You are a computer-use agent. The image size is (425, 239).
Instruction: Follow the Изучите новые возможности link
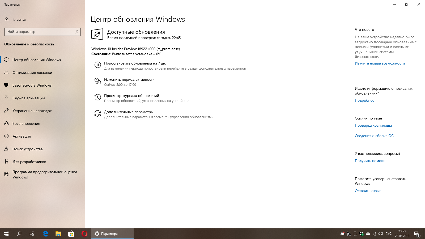pyautogui.click(x=380, y=63)
